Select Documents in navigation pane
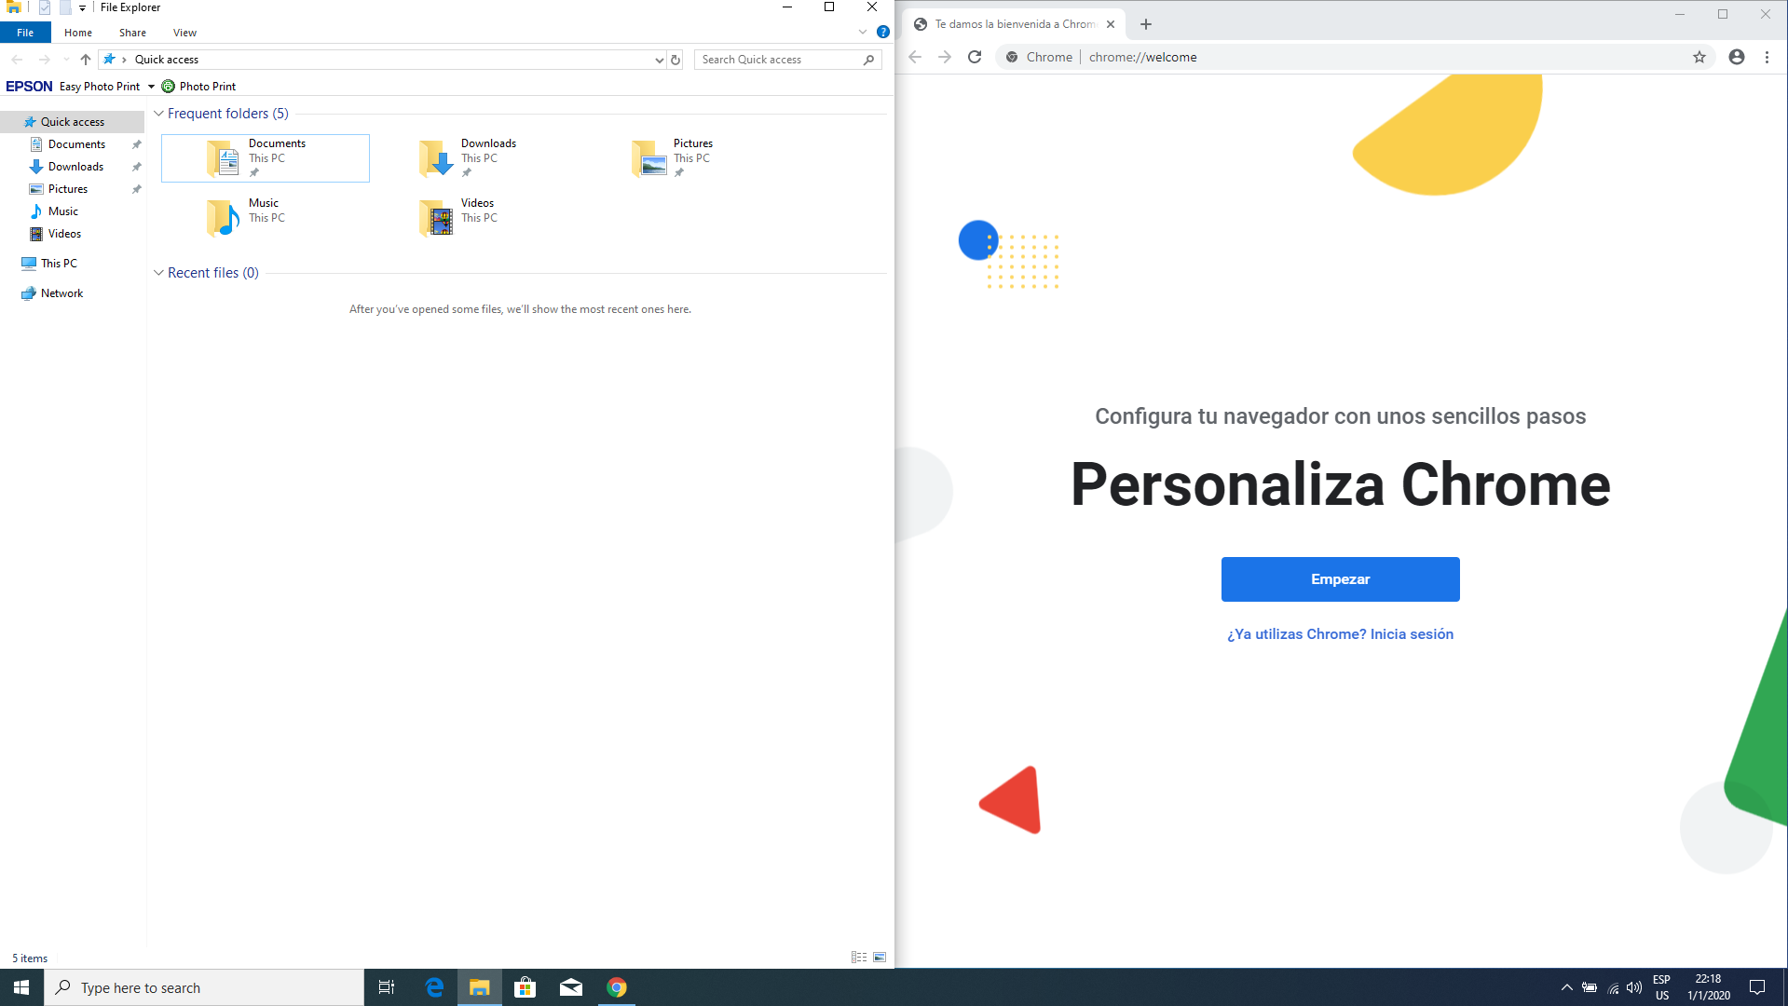Image resolution: width=1788 pixels, height=1006 pixels. (76, 144)
